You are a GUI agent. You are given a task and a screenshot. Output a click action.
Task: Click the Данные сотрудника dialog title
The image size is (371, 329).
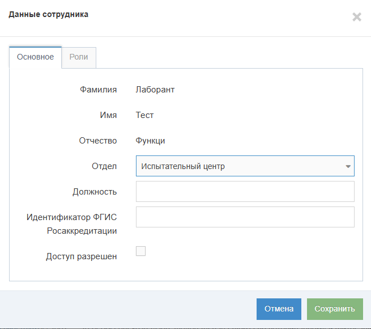(48, 14)
